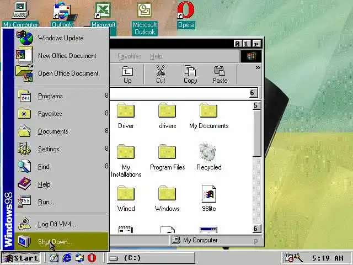Click the vertical scrollbar thumb
Viewport: 353px width, 265px height.
coord(256,133)
